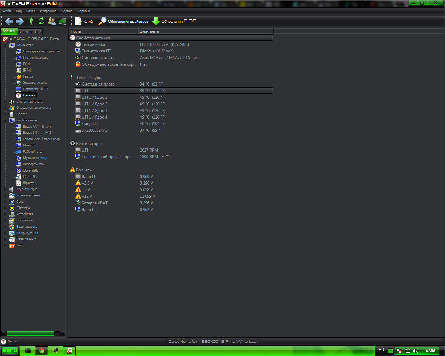Open Обновления драйверов from the toolbar
The height and width of the screenshot is (356, 445).
(x=123, y=21)
